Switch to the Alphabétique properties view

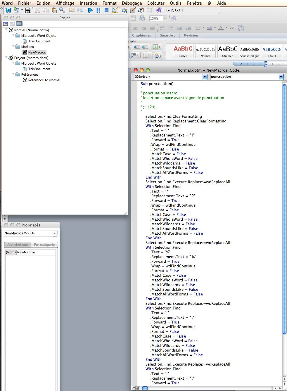(18, 245)
